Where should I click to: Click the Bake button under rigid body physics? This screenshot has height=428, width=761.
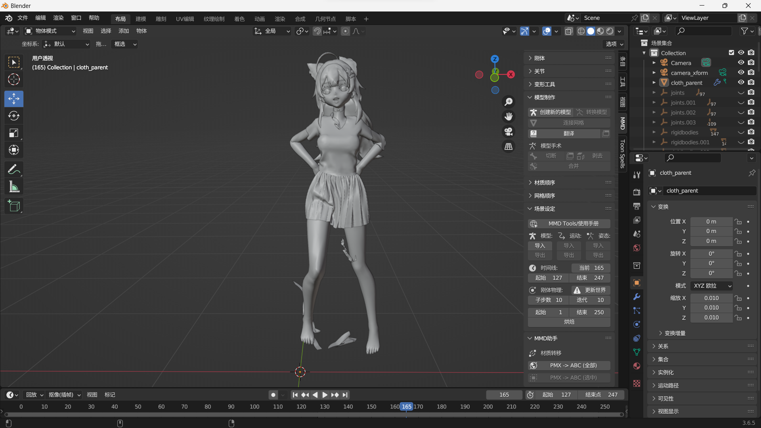point(569,322)
